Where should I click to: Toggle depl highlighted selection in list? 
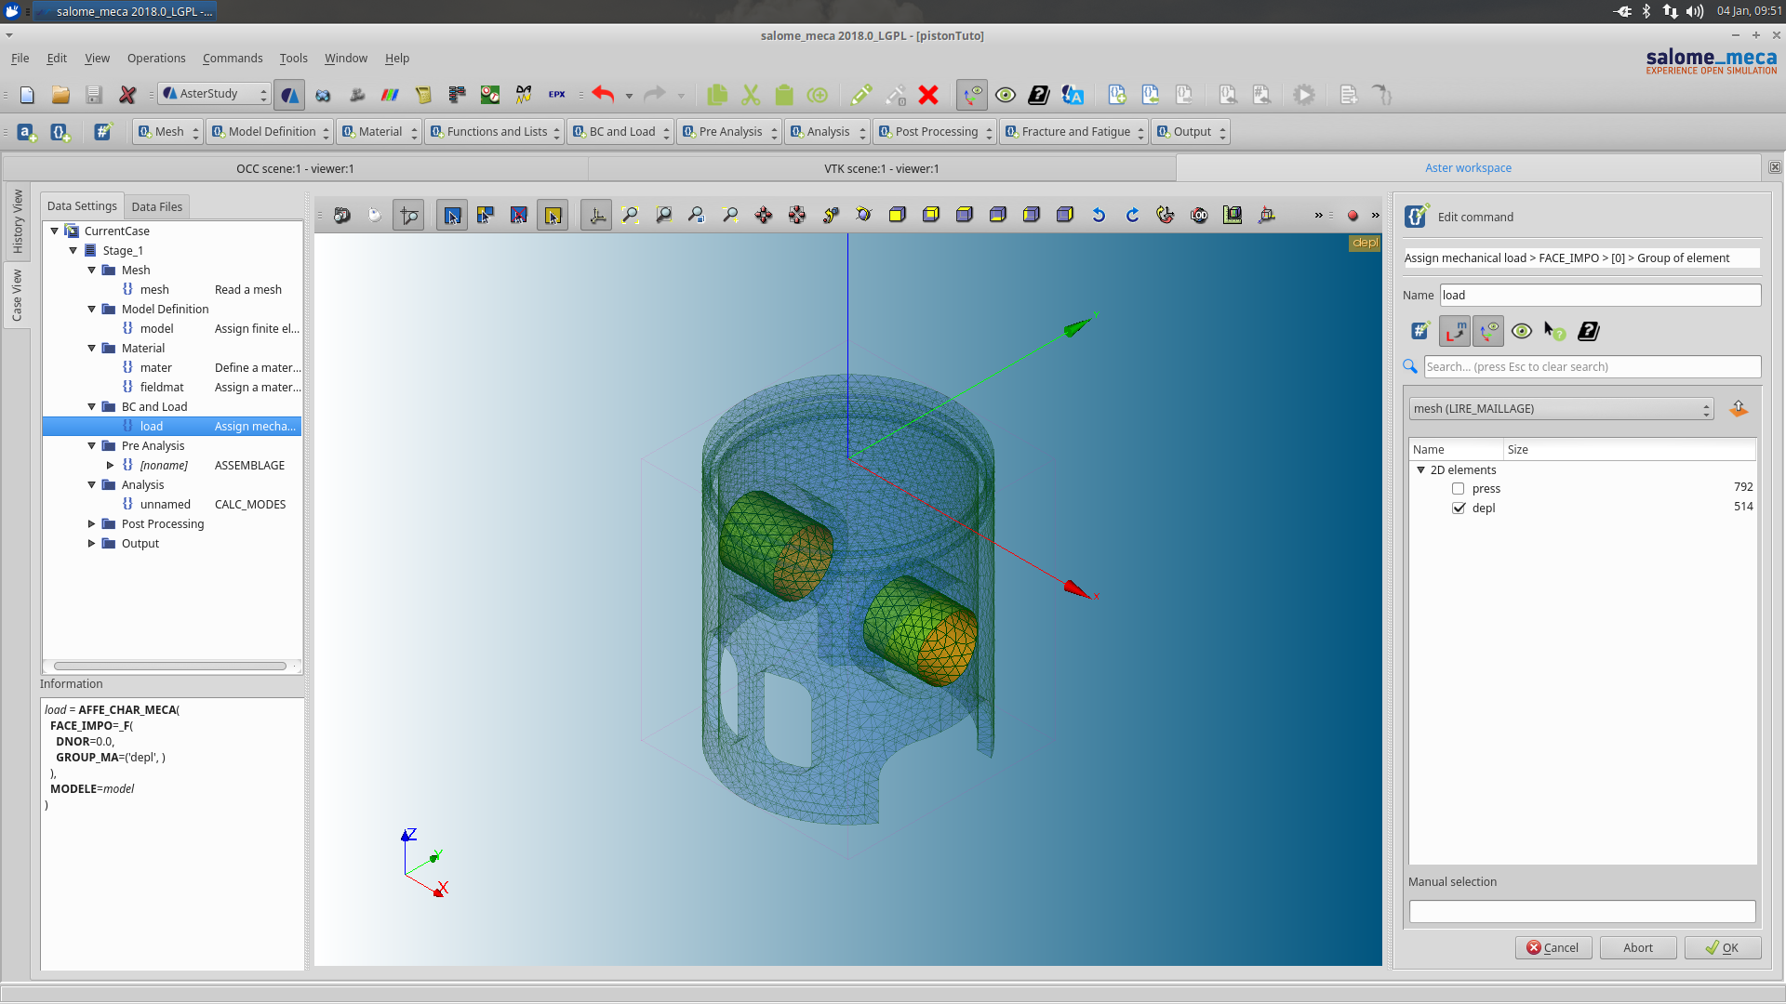1458,507
